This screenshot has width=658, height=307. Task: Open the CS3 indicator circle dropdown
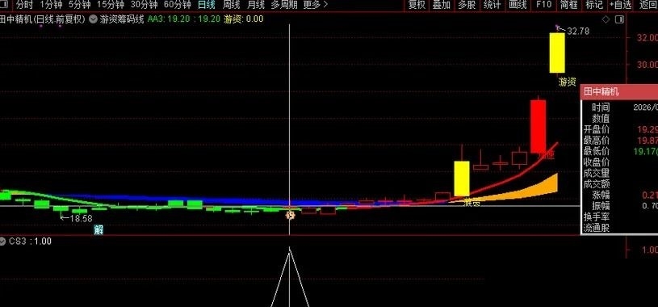coord(3,242)
